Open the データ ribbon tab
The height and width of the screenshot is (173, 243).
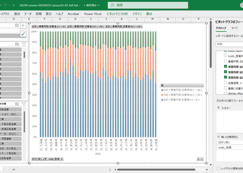click(x=28, y=14)
